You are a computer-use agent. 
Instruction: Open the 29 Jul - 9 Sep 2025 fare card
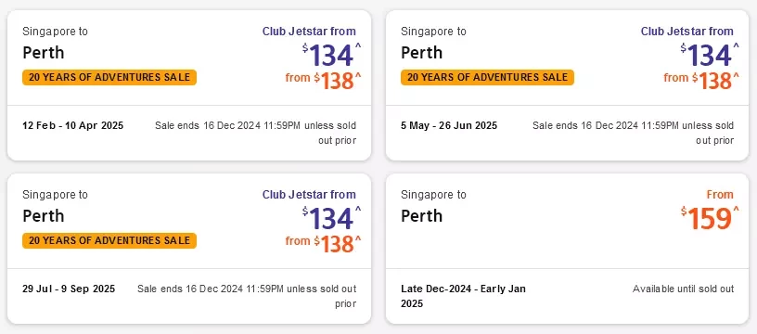(189, 249)
